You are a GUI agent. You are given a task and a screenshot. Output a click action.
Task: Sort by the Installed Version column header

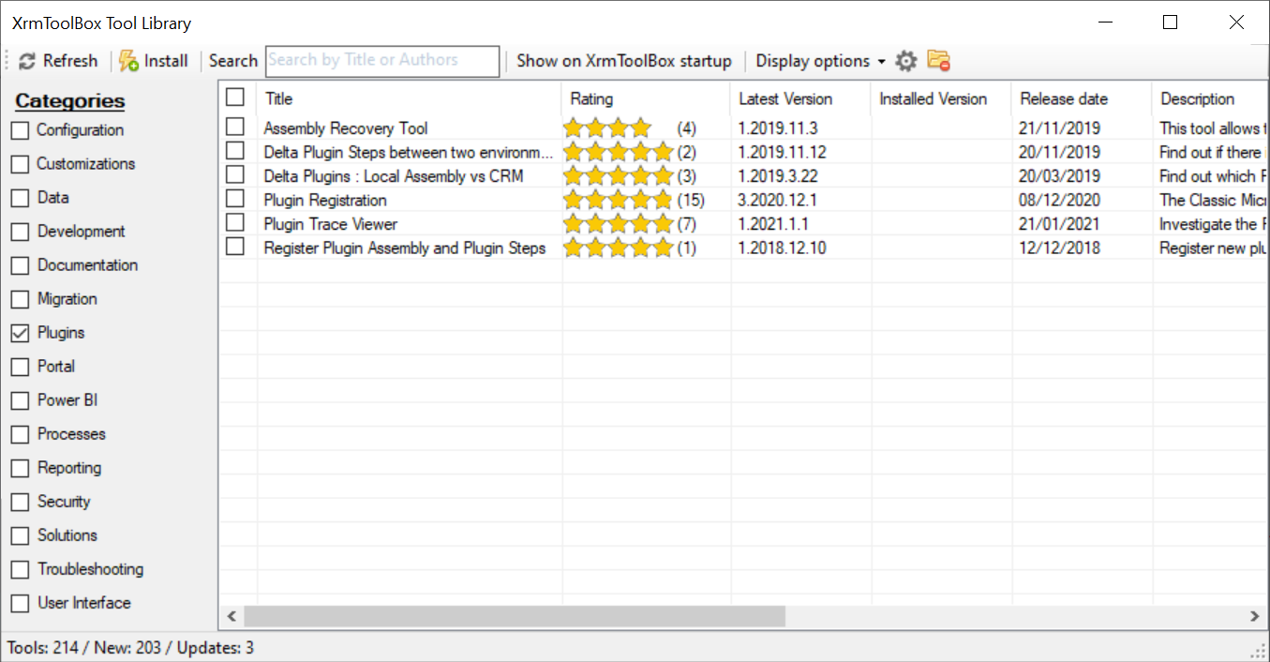coord(942,98)
